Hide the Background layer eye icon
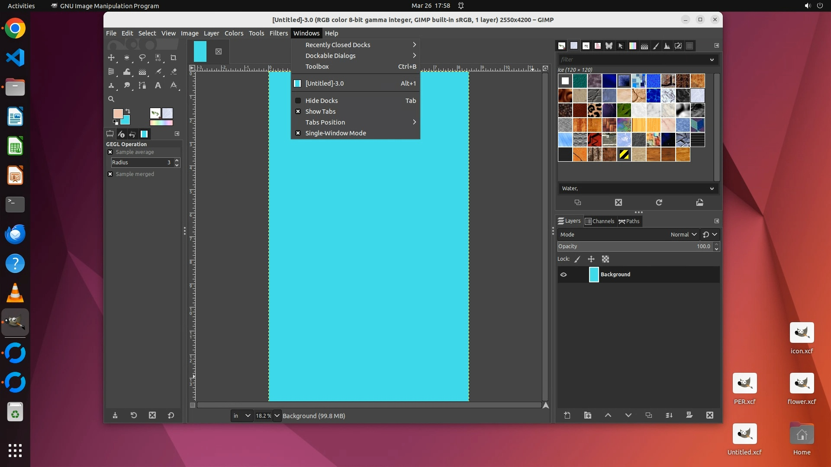Viewport: 831px width, 467px height. point(564,275)
